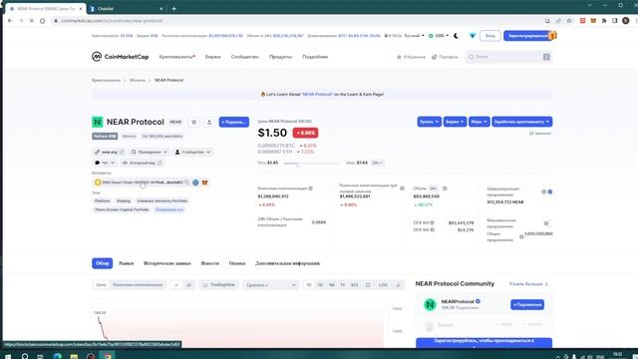The width and height of the screenshot is (638, 359).
Task: Open the Chrome profile avatar
Action: coord(626,20)
